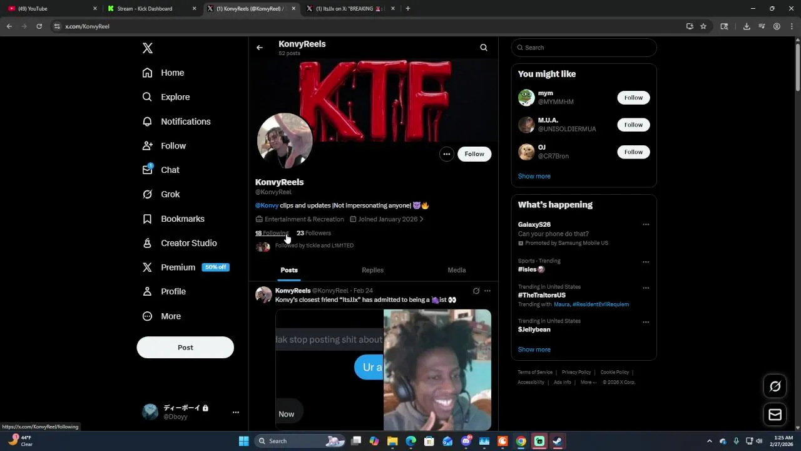Image resolution: width=801 pixels, height=451 pixels.
Task: Switch to the Stream - Kick Dashboard tab
Action: coord(152,9)
